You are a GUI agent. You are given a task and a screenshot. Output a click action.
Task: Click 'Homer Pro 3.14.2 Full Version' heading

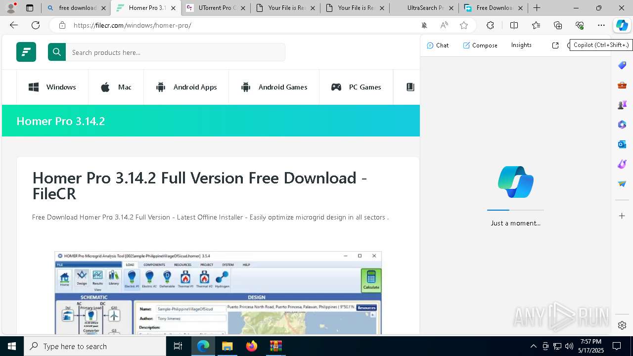[x=200, y=185]
